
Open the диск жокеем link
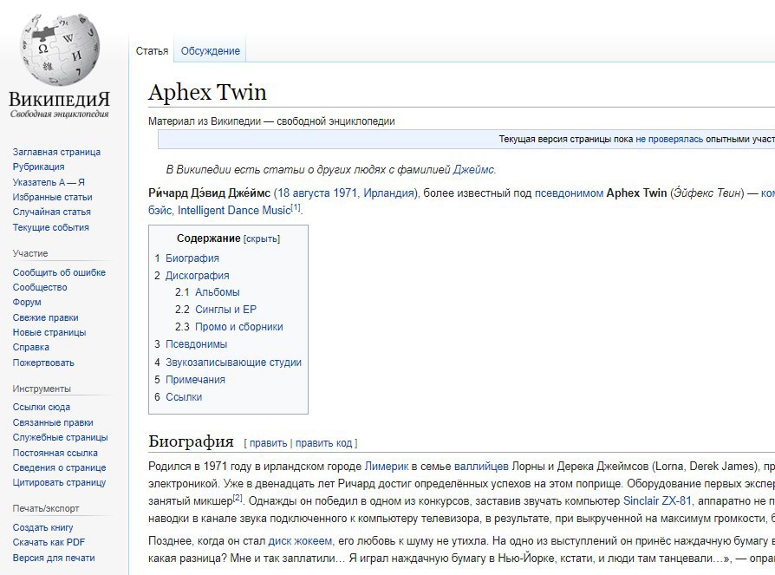tap(300, 541)
